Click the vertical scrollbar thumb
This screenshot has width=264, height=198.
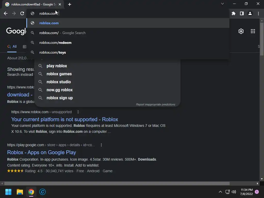point(262,39)
